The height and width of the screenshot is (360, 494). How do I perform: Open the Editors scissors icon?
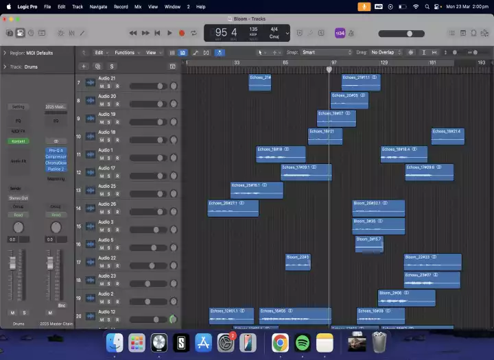(x=82, y=33)
